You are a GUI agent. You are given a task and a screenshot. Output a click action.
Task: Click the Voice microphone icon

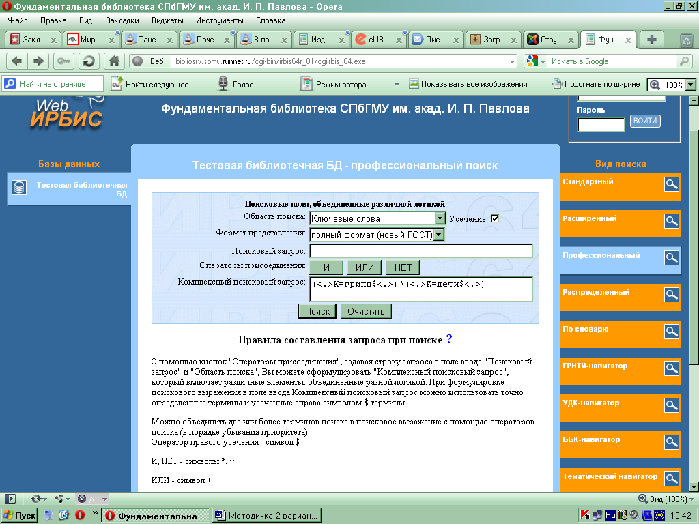tap(223, 84)
